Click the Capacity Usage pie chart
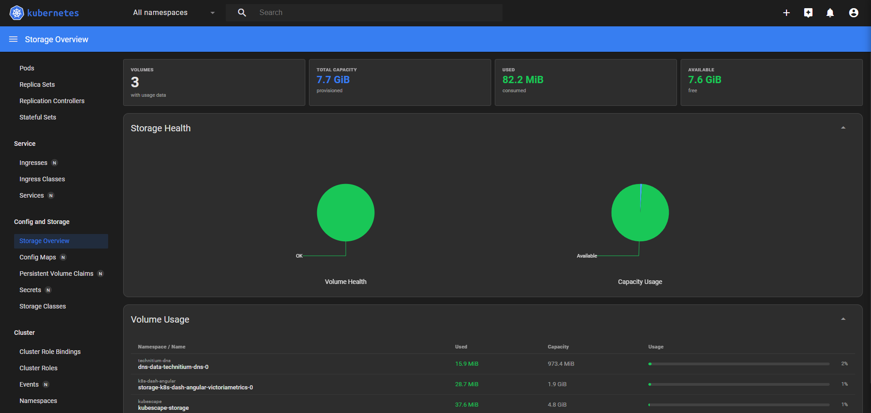 [x=640, y=213]
